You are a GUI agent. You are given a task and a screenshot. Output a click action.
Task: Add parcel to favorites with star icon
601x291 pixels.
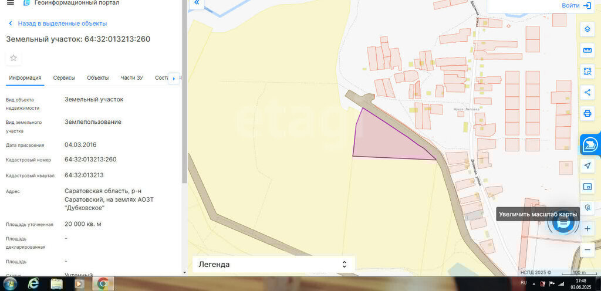point(13,58)
